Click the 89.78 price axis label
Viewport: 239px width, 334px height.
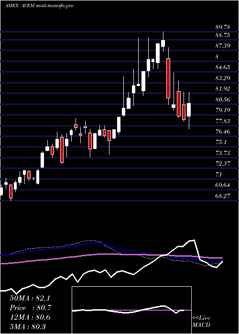(223, 27)
